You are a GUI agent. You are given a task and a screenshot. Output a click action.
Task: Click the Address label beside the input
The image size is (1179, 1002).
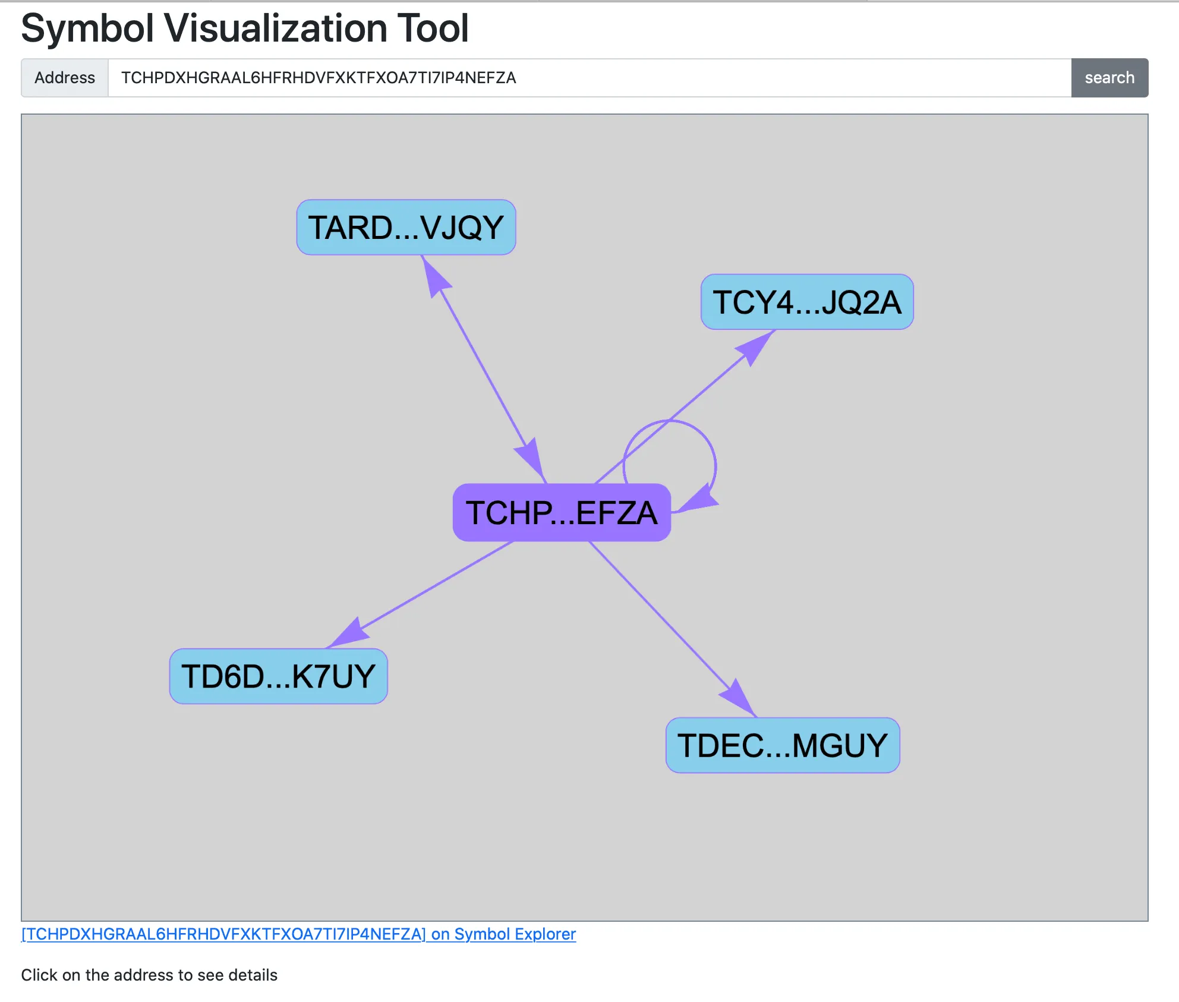tap(65, 78)
